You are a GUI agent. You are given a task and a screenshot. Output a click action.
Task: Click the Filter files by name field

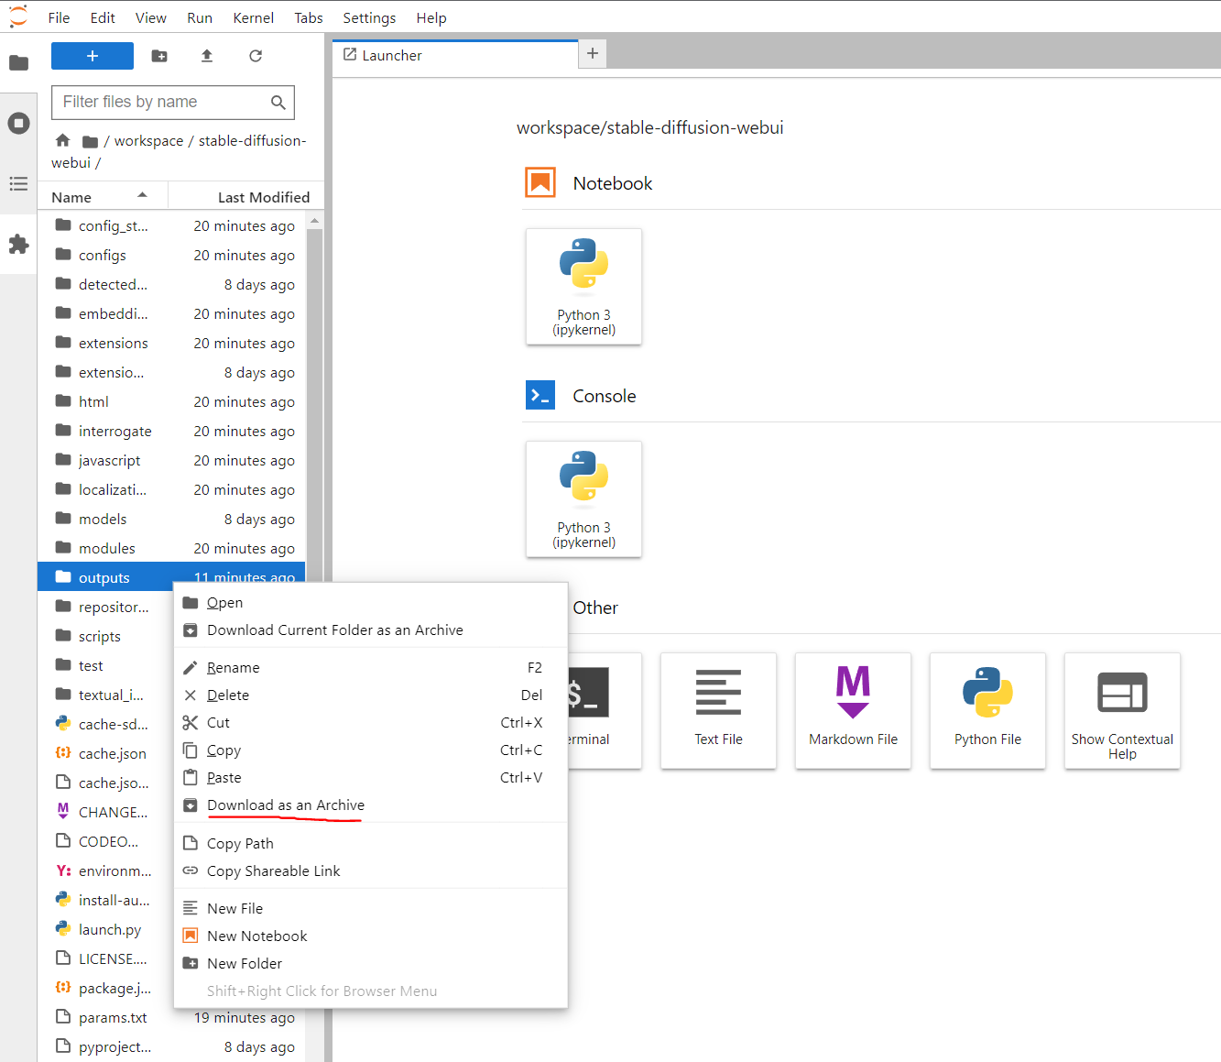click(x=173, y=102)
